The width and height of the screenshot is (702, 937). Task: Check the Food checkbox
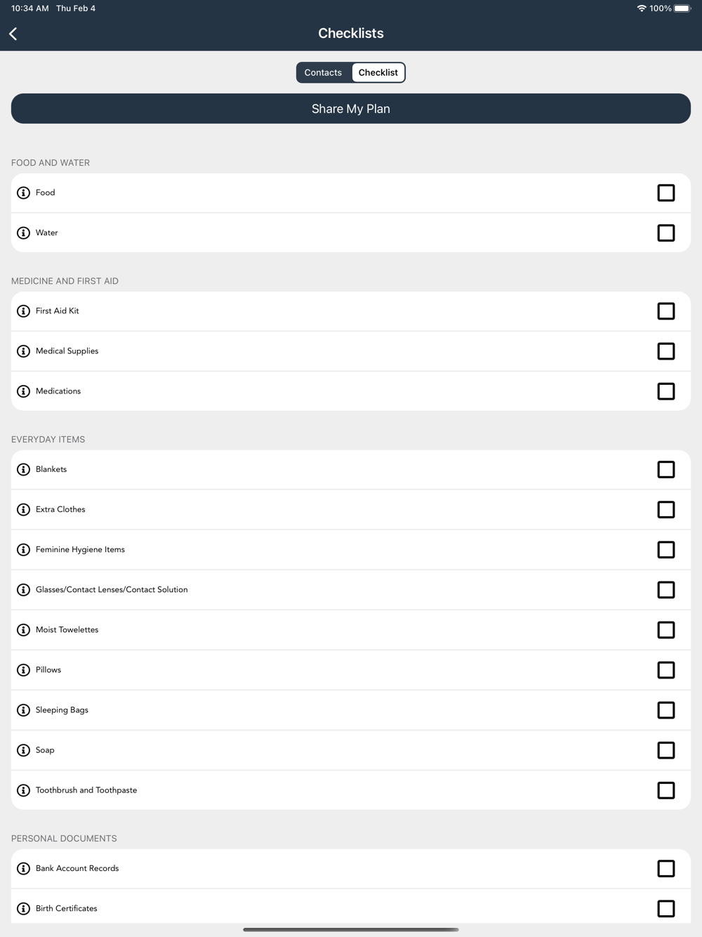point(666,192)
